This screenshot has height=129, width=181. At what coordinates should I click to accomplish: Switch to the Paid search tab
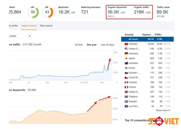tap(46, 26)
